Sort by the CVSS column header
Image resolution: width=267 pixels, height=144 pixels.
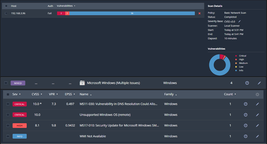(x=37, y=94)
